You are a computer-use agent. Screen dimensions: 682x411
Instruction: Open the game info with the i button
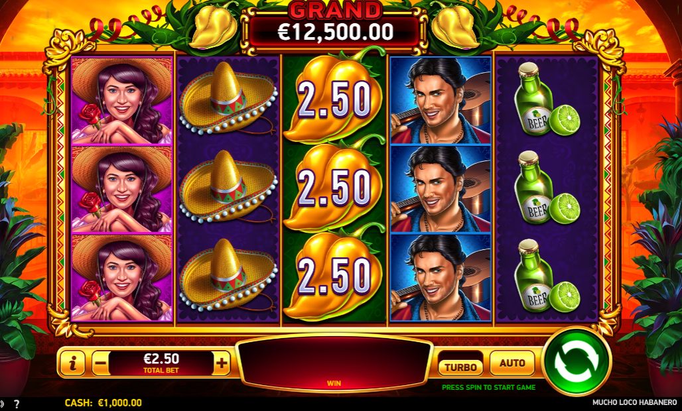(x=72, y=363)
